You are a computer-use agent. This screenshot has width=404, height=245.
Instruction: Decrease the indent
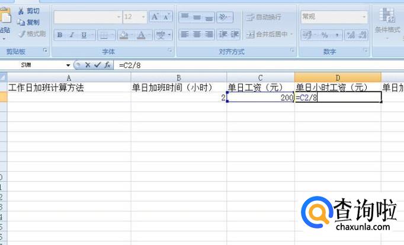coord(222,34)
